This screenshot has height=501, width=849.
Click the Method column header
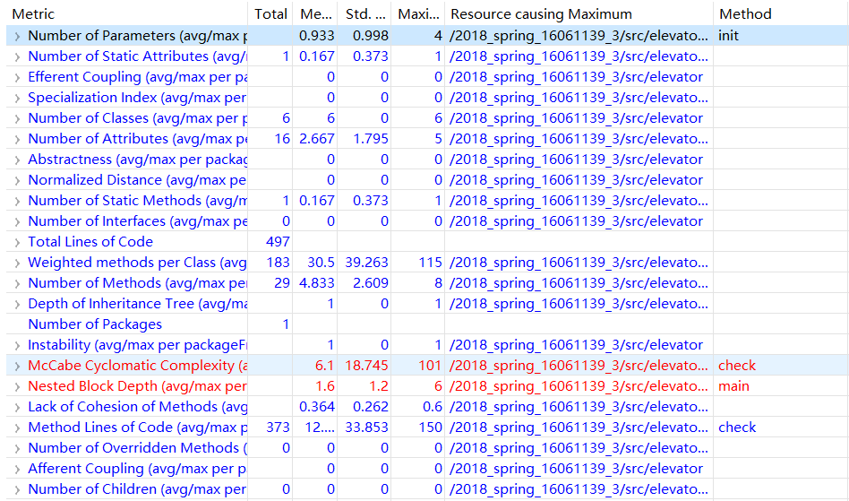[745, 13]
